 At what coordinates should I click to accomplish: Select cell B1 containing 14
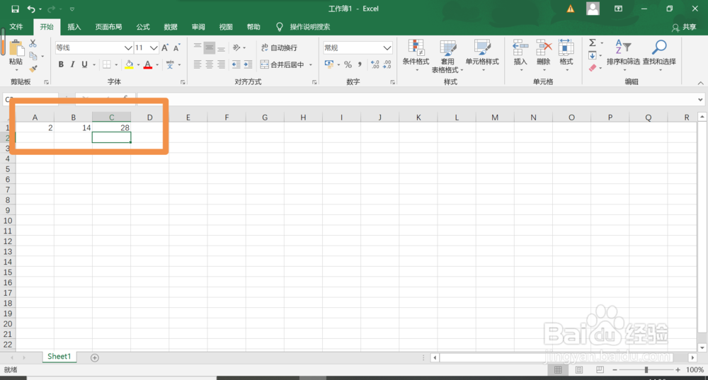[73, 127]
